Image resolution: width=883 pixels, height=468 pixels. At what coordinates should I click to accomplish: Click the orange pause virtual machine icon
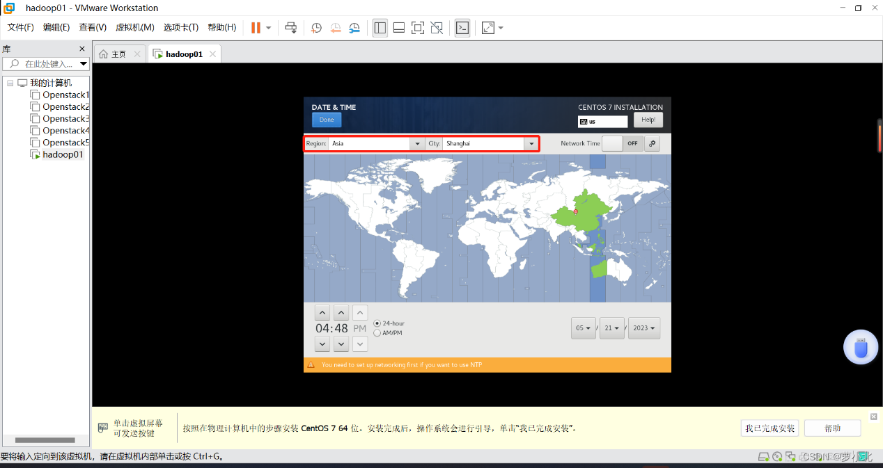[256, 28]
